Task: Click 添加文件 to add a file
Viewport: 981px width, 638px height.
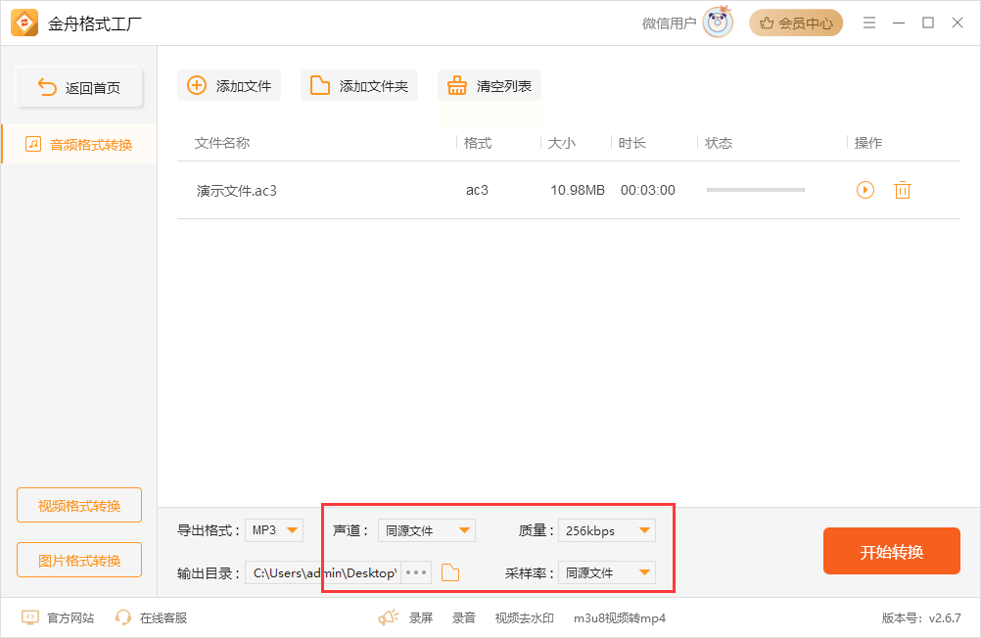Action: tap(229, 86)
